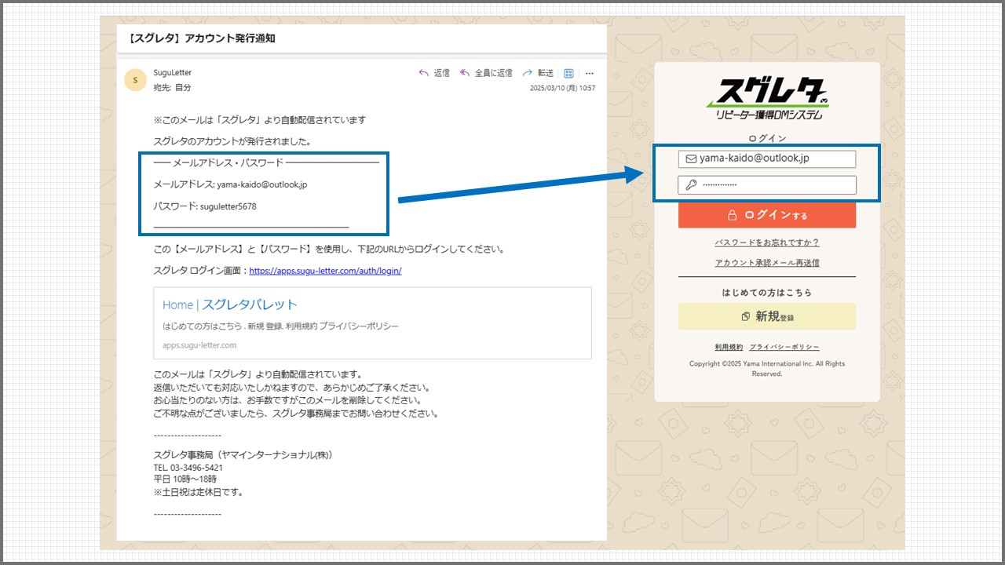Open the プライバシーポリシー link on login panel
Image resolution: width=1005 pixels, height=565 pixels.
784,347
